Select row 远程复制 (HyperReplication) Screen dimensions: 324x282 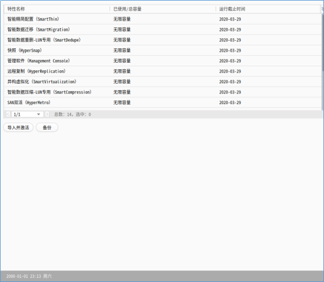[x=162, y=72]
